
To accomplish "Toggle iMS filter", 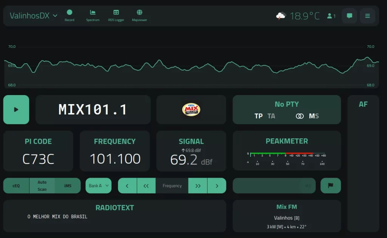I will (68, 186).
